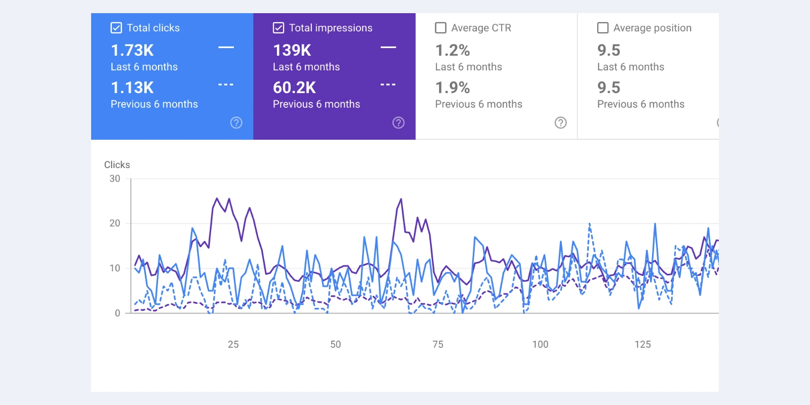
Task: Select the Average CTR label
Action: pyautogui.click(x=481, y=28)
